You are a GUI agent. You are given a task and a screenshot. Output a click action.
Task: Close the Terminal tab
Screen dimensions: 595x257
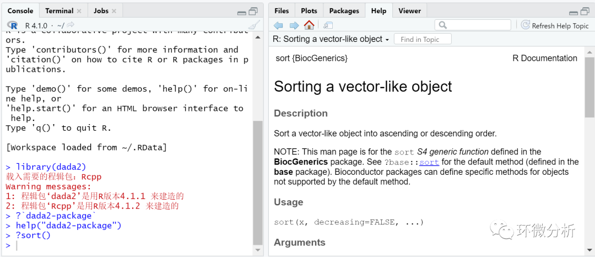click(79, 11)
